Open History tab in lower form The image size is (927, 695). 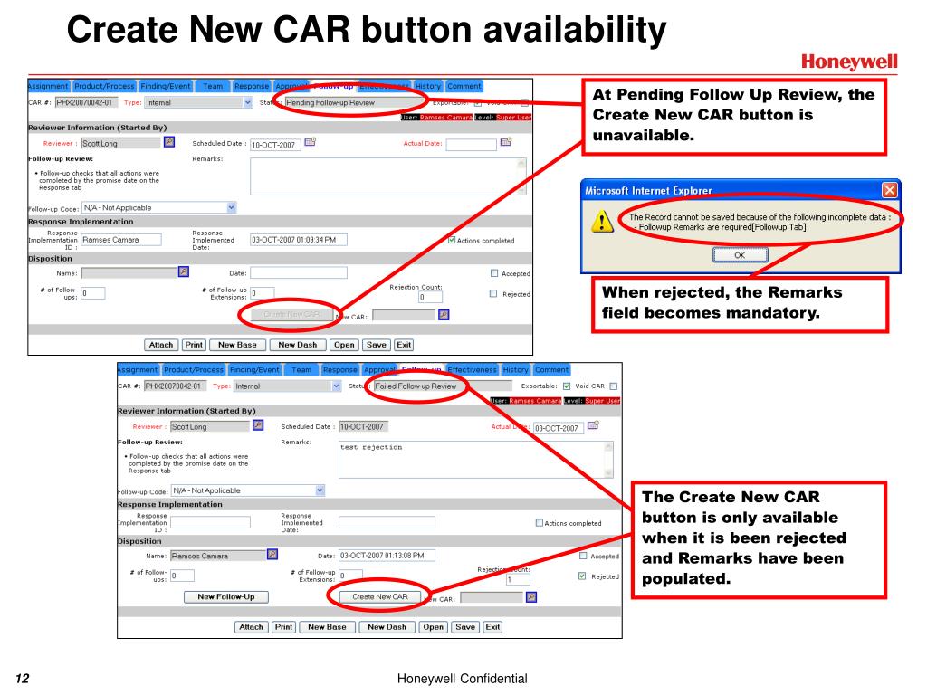[x=515, y=370]
